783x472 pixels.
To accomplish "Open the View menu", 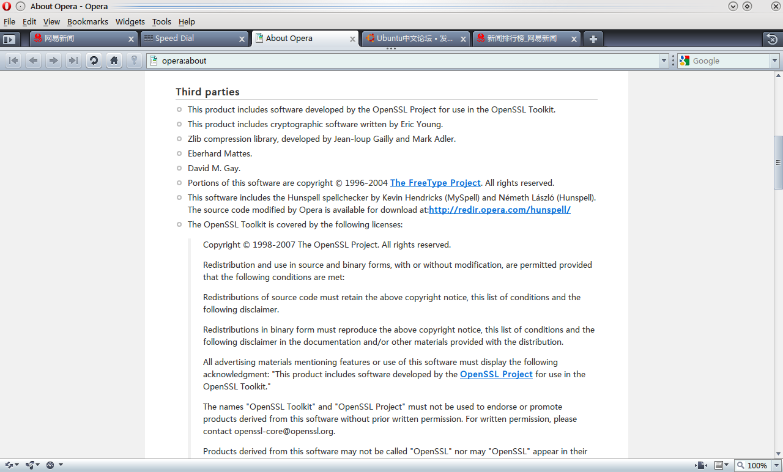I will point(51,21).
